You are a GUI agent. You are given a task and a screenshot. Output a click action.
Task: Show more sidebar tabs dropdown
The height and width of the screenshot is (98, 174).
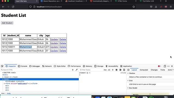point(173,70)
